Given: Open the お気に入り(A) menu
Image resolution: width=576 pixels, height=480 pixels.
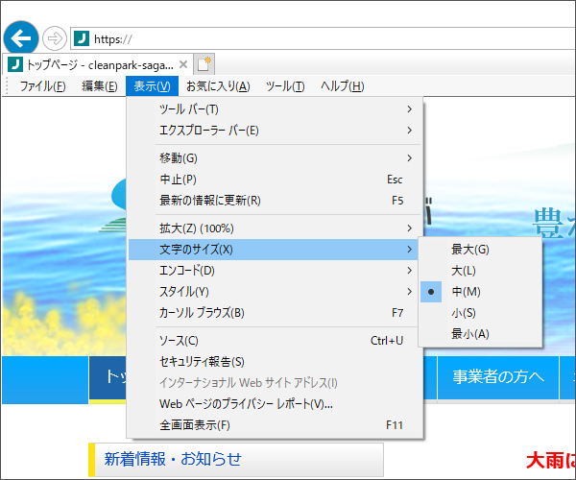Looking at the screenshot, I should click(x=218, y=86).
